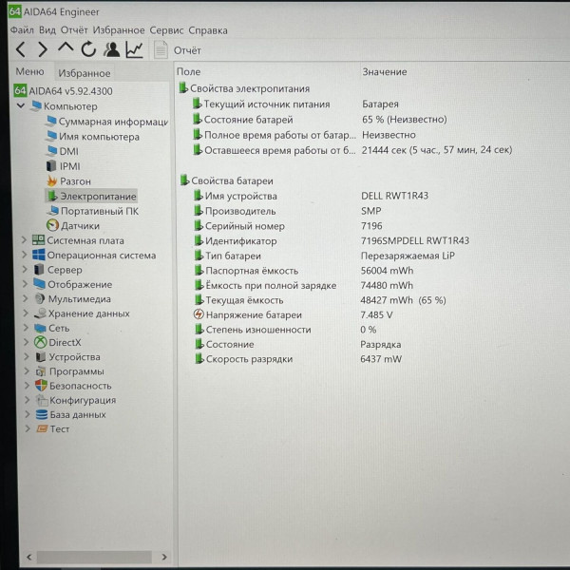Navigate up one level using up arrow icon
This screenshot has width=570, height=570.
pos(66,48)
